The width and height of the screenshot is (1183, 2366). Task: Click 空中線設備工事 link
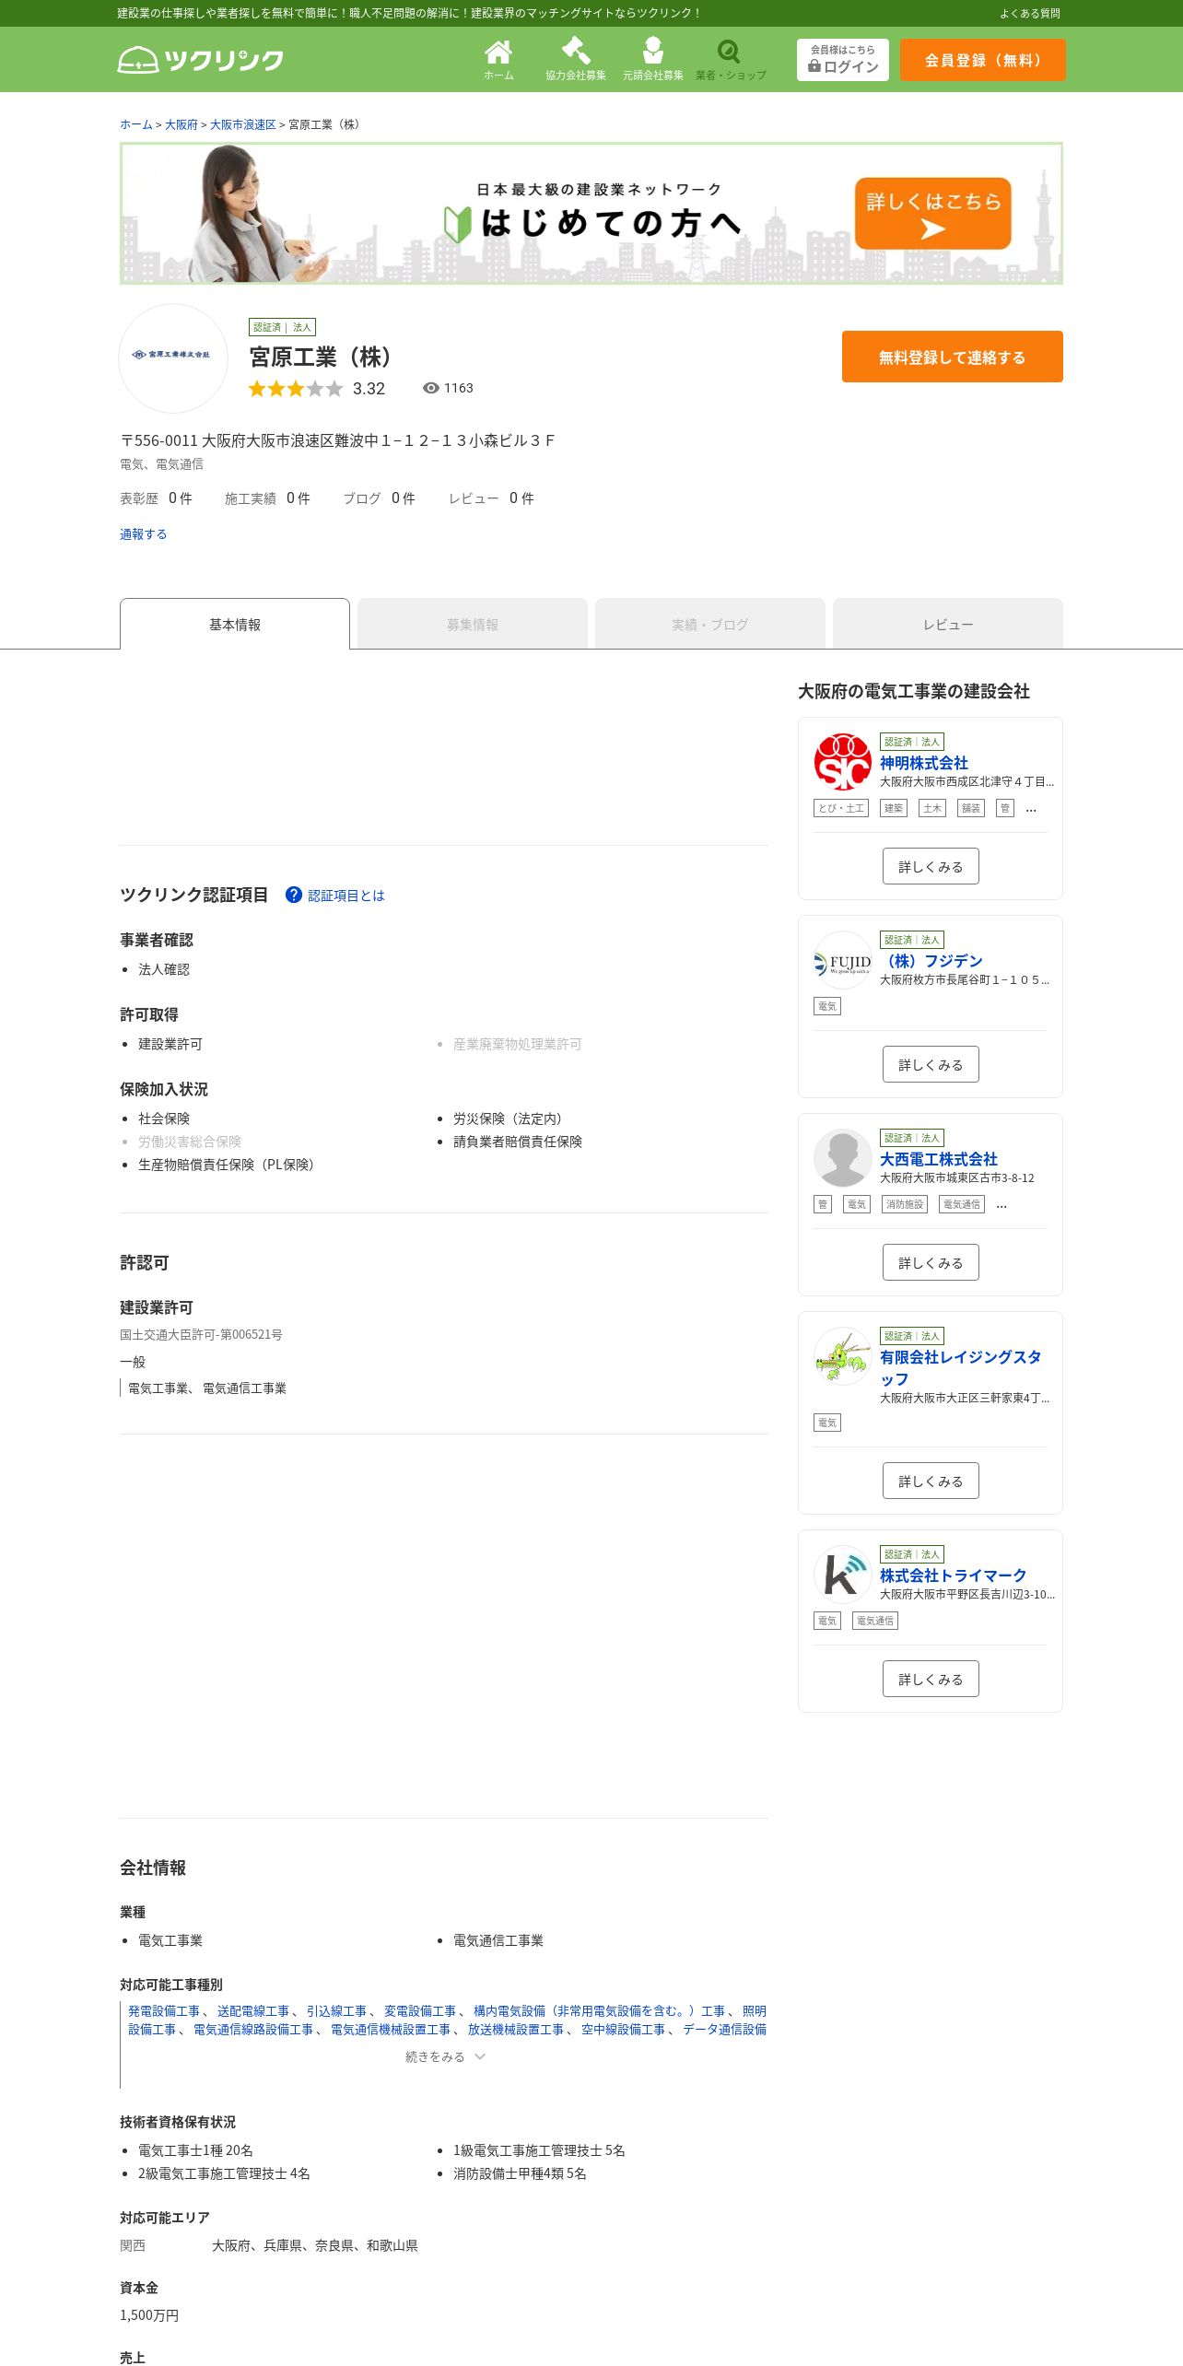coord(624,2030)
